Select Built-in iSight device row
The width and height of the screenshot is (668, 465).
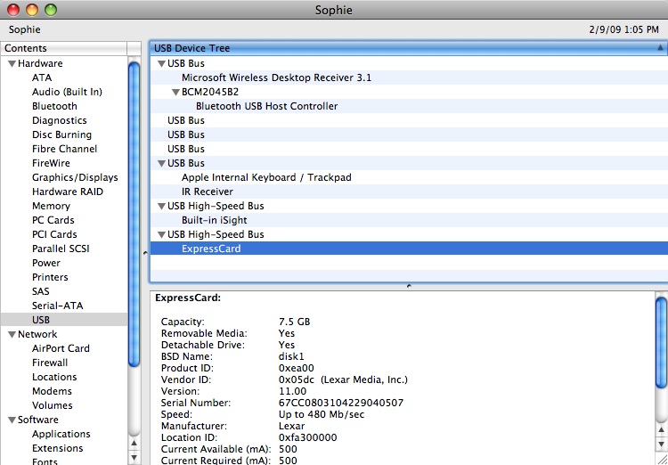409,220
